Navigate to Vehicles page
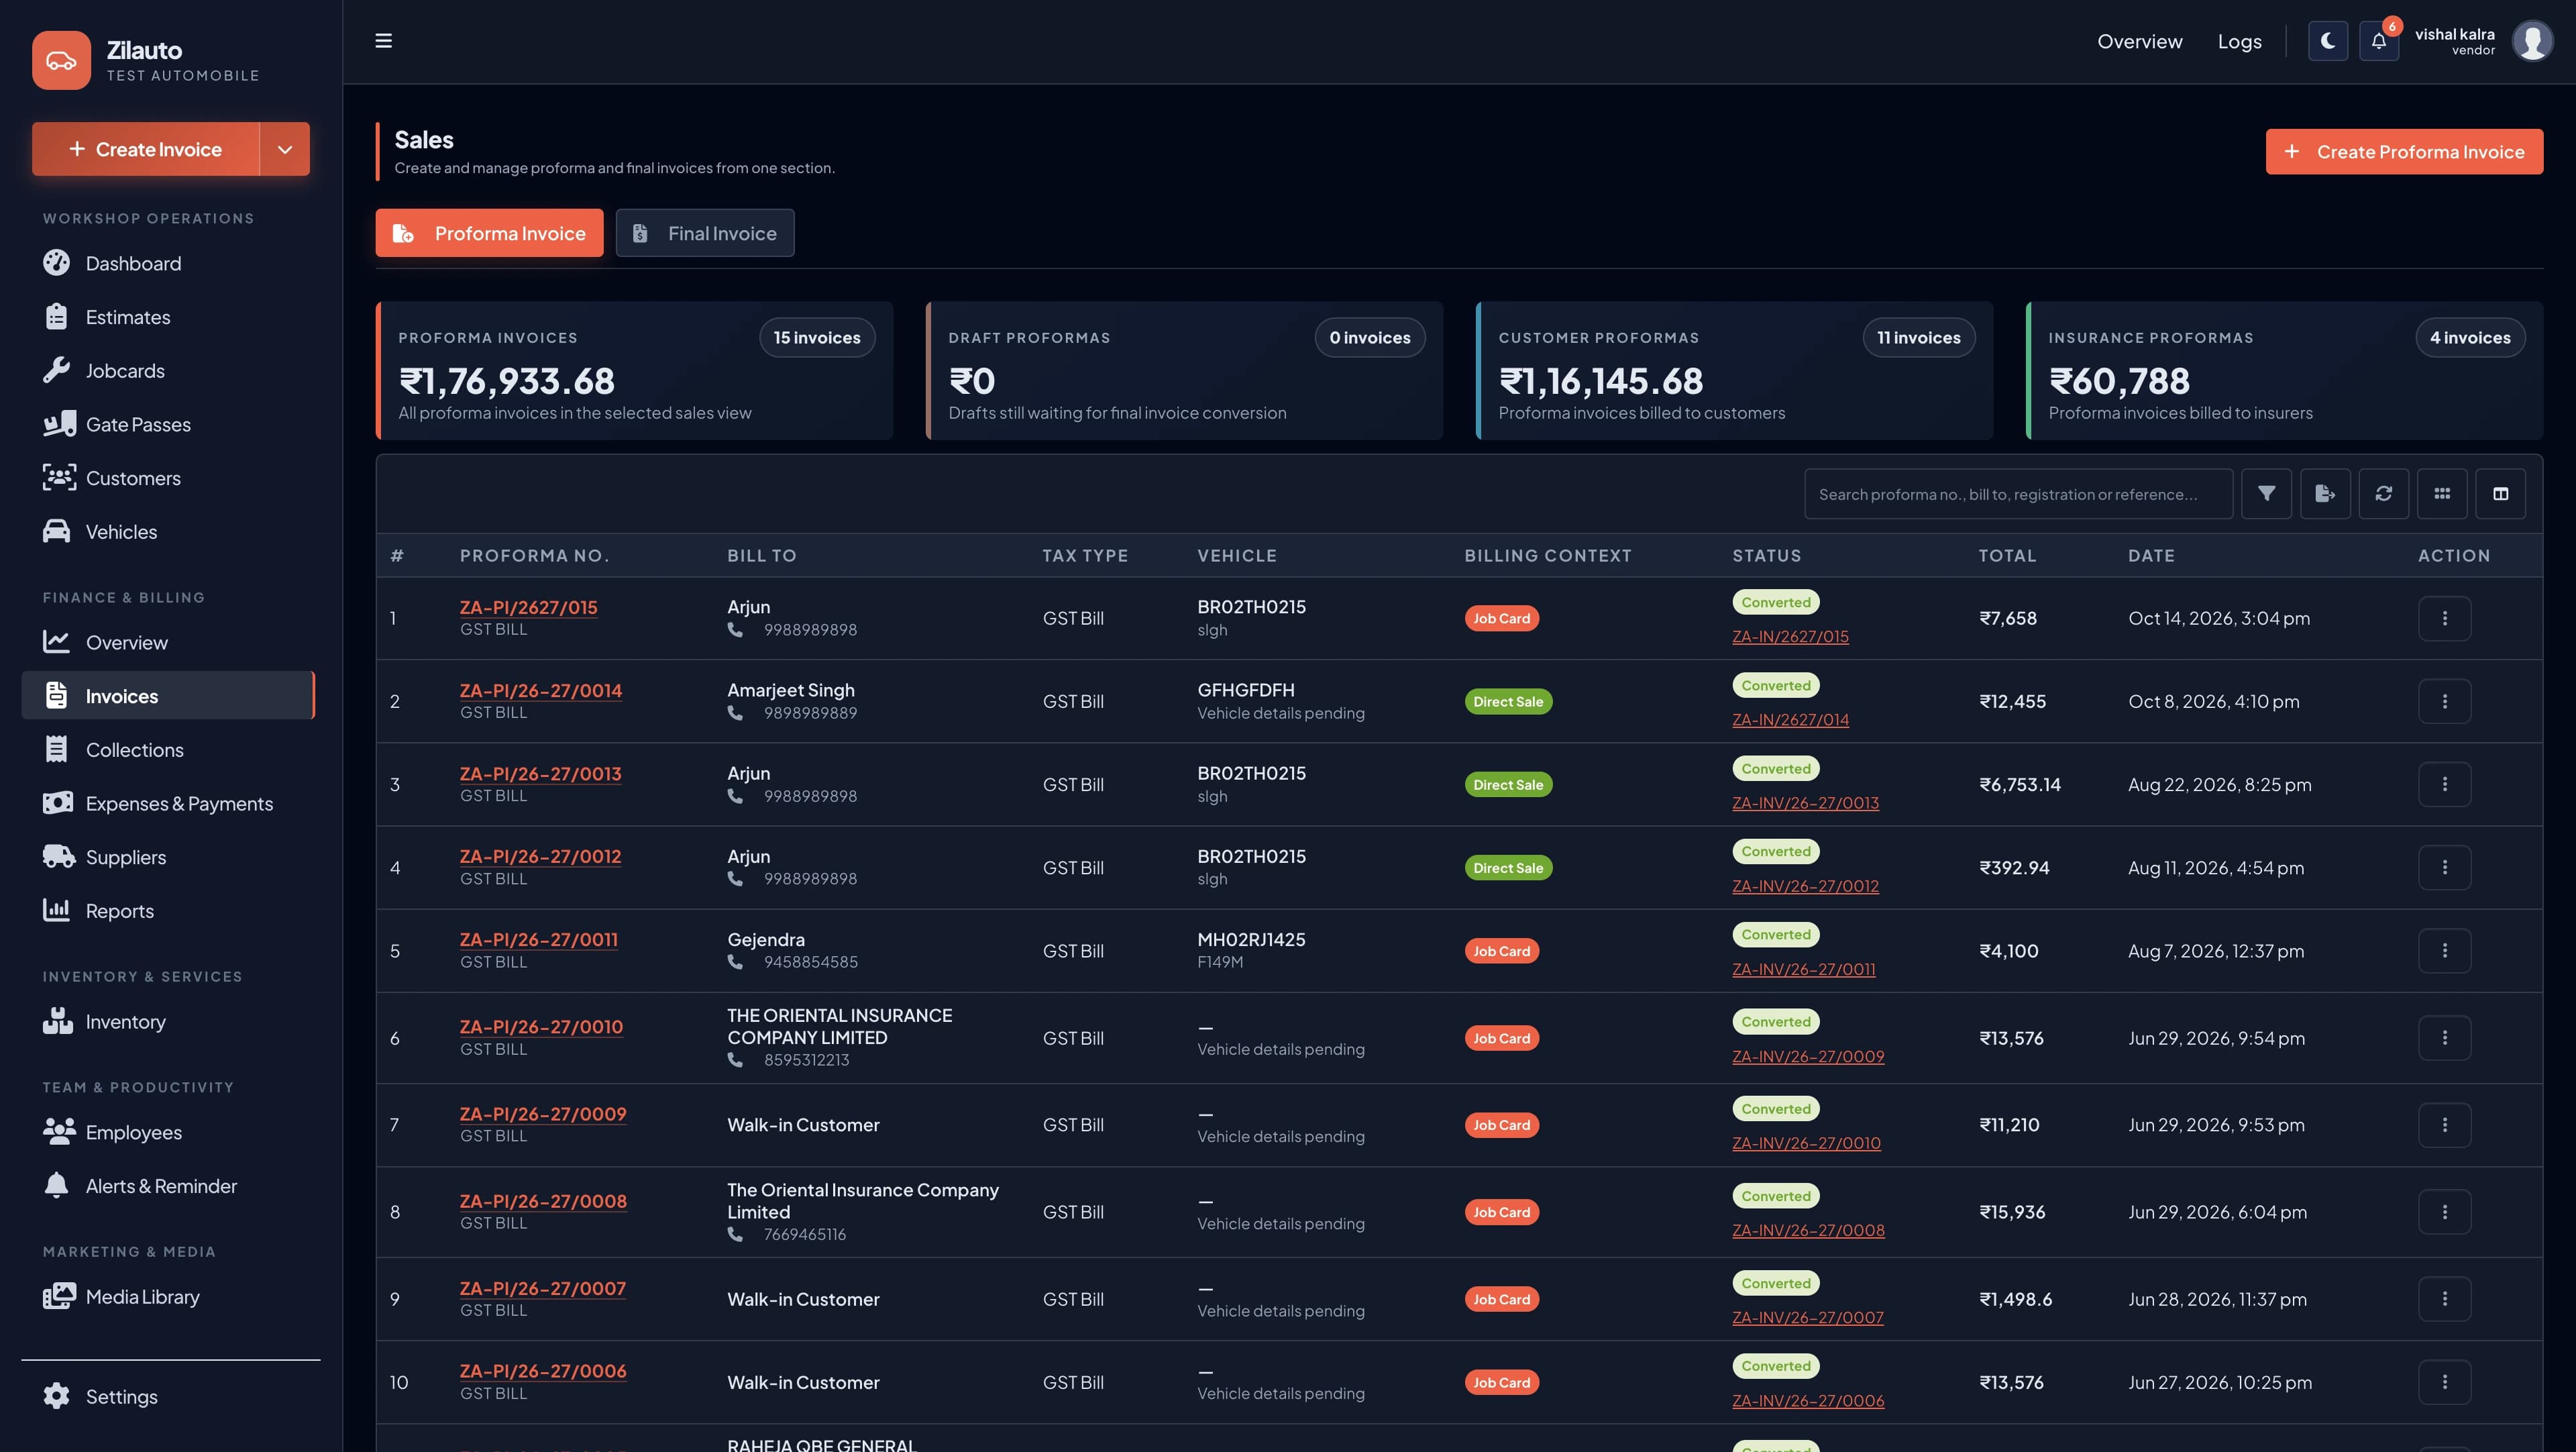 point(168,532)
